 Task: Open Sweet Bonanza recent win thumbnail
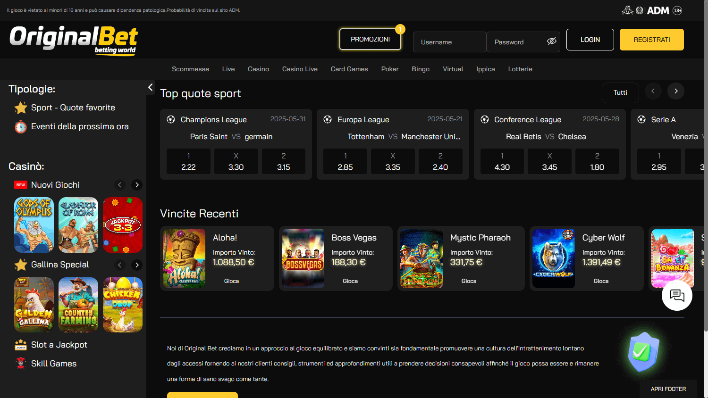673,258
